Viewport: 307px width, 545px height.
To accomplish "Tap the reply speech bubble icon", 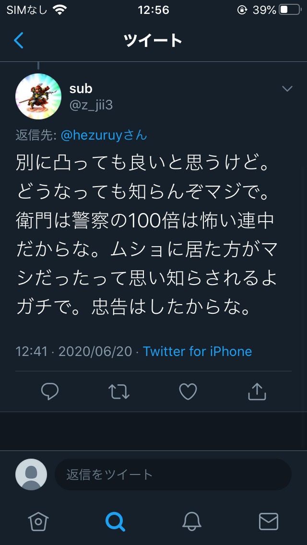I will click(x=50, y=391).
